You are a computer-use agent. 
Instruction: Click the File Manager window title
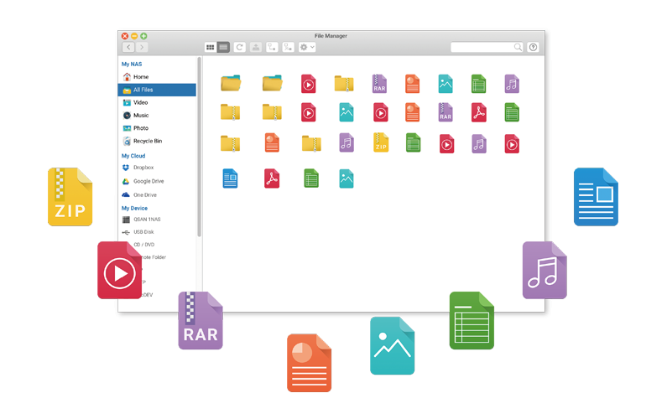click(x=331, y=36)
